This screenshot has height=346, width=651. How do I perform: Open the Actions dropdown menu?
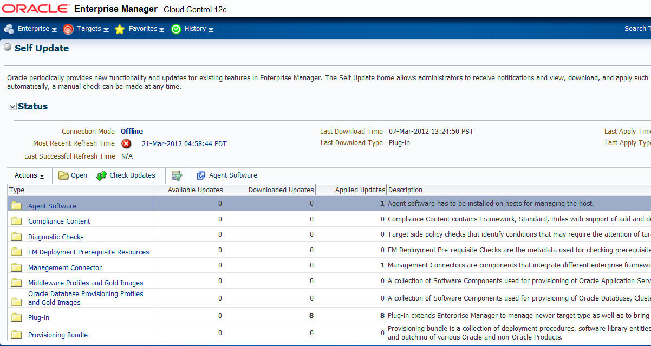pyautogui.click(x=29, y=175)
